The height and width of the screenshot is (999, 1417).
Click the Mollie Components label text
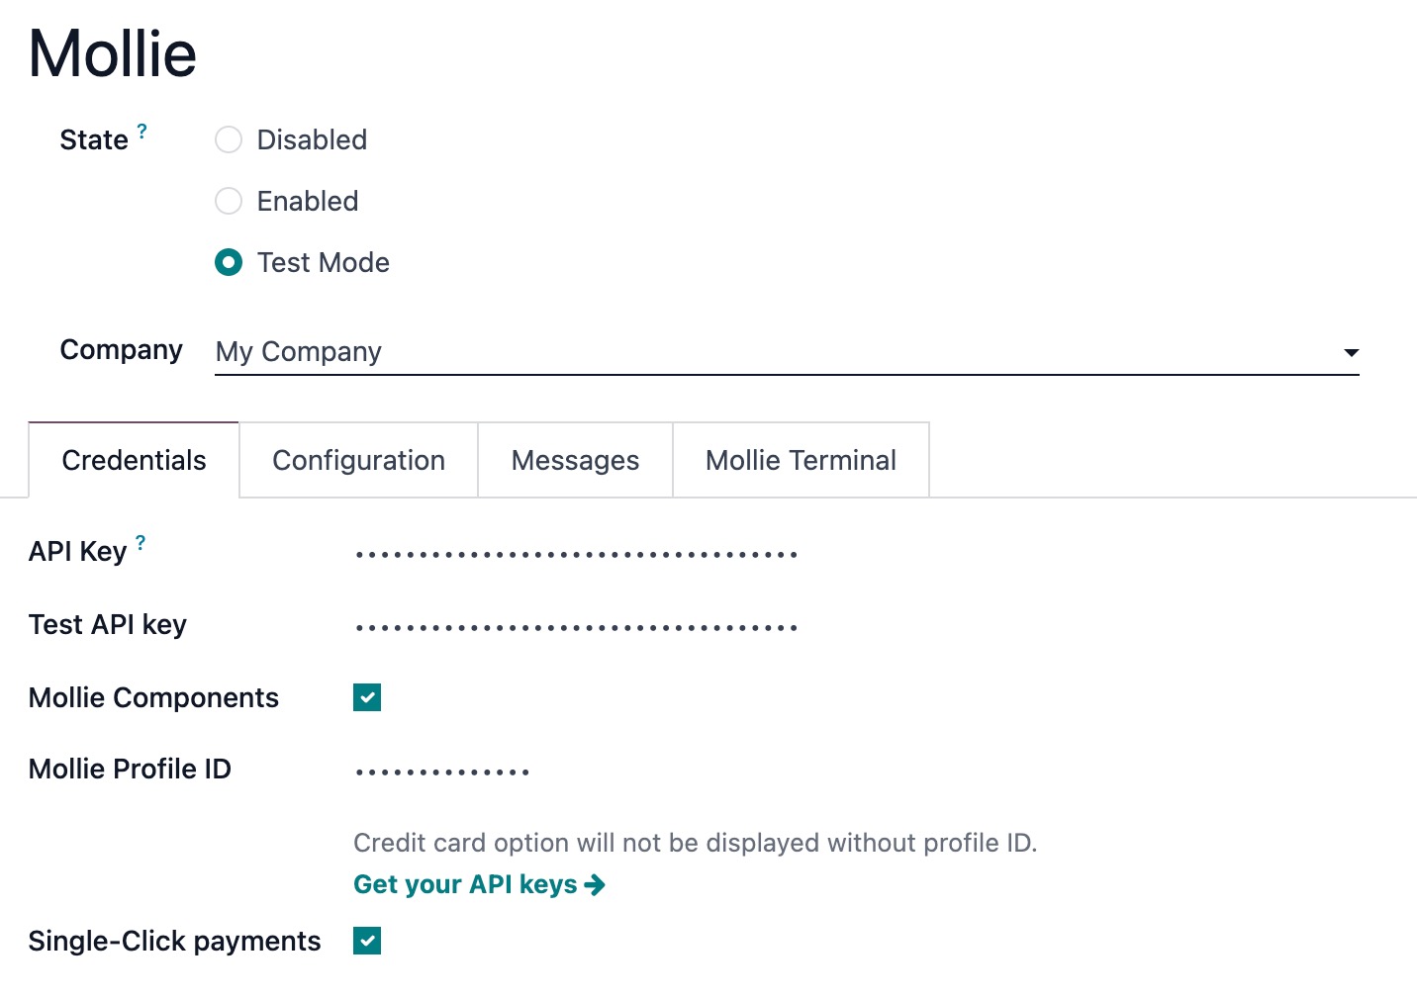point(153,697)
